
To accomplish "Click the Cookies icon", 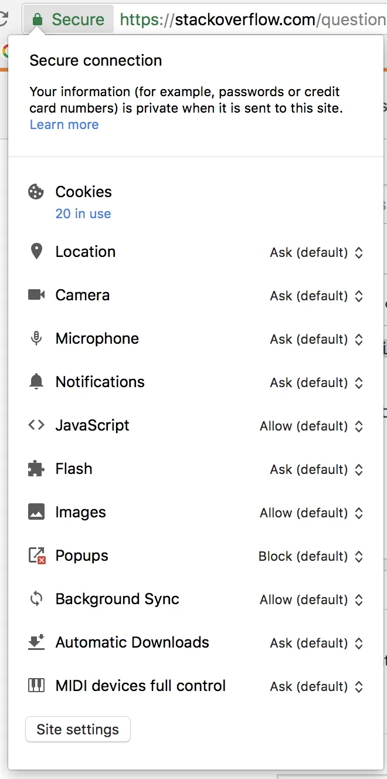I will pos(36,192).
